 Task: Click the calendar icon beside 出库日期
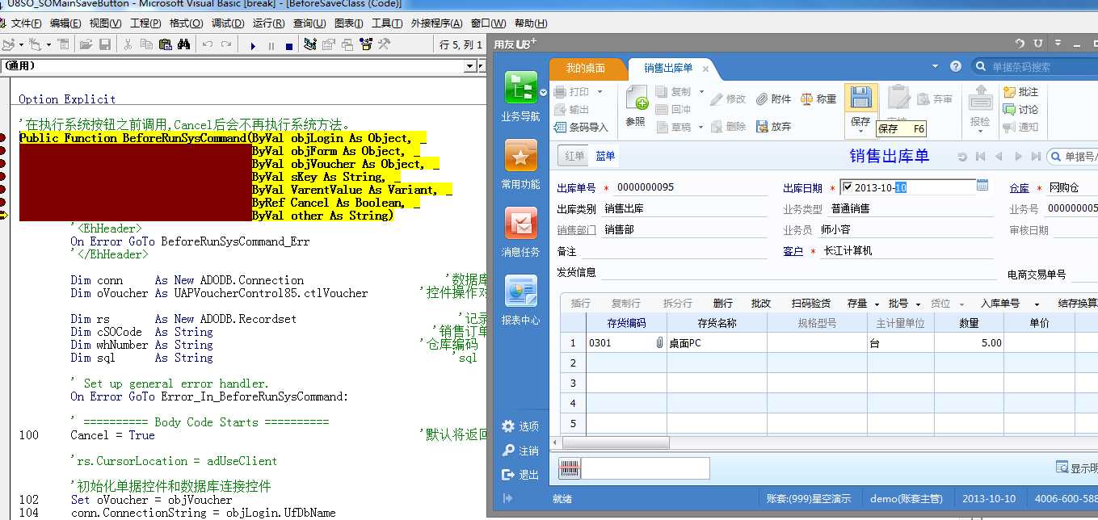point(982,186)
